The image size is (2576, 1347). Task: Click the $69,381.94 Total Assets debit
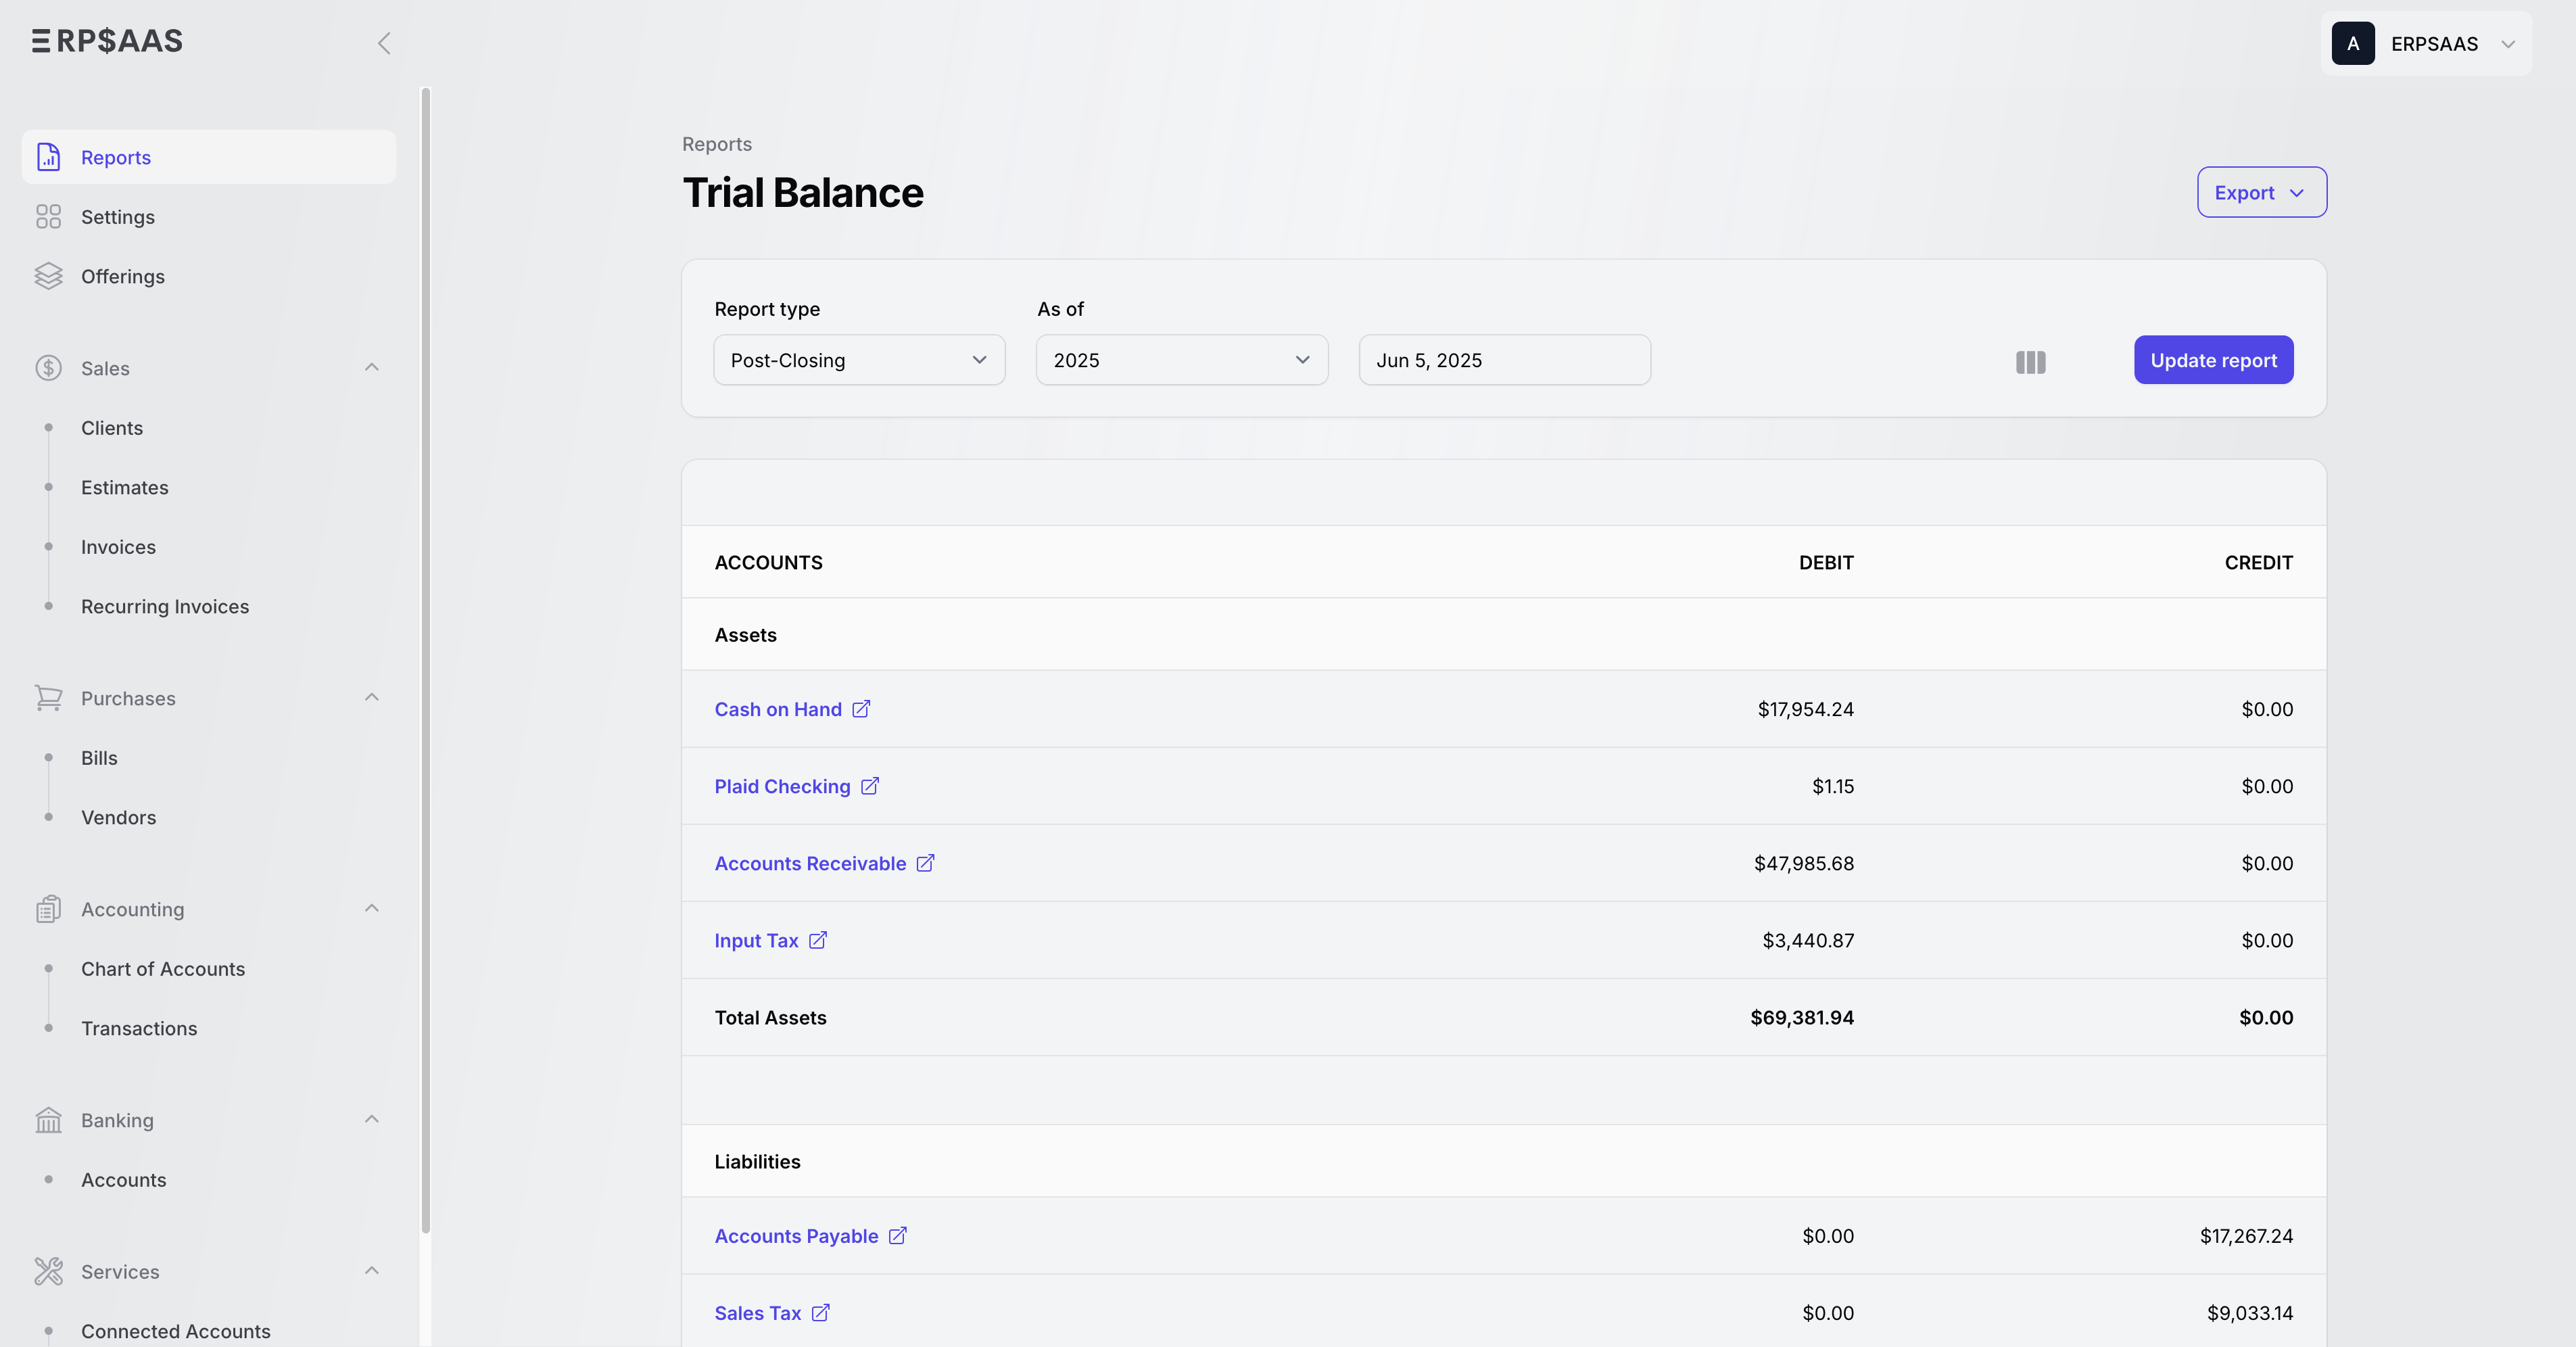point(1802,1017)
